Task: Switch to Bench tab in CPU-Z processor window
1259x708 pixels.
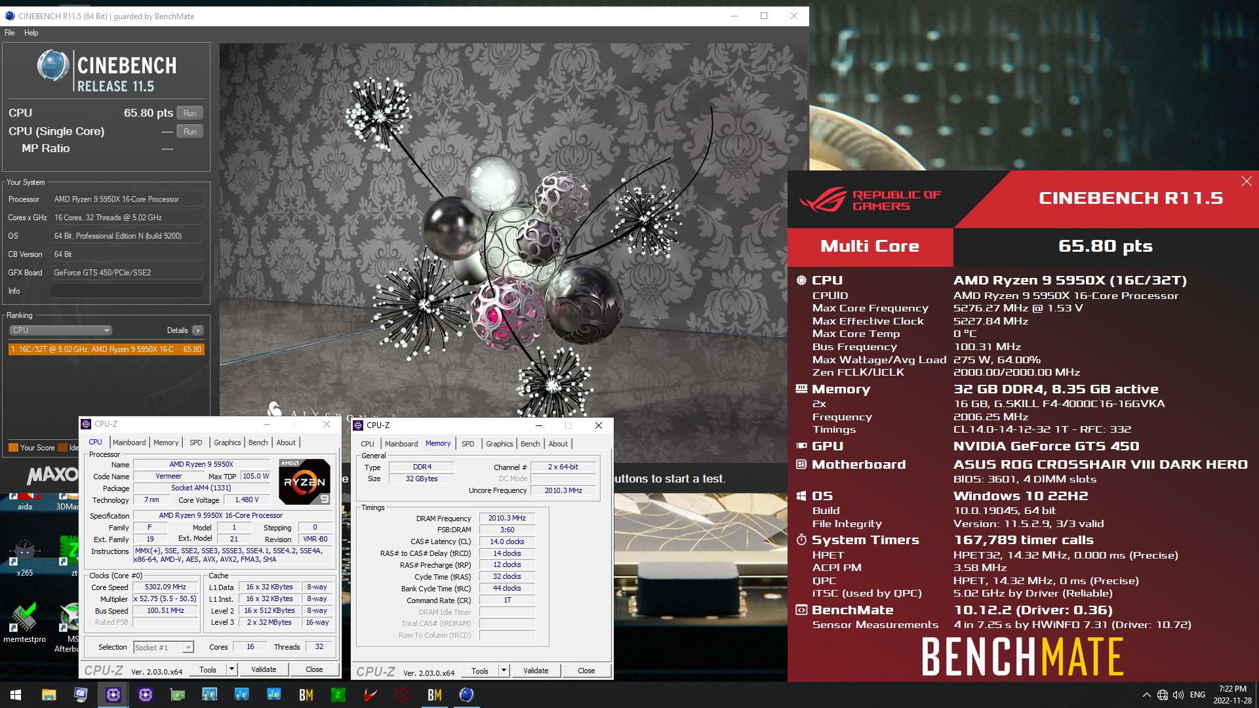Action: click(258, 442)
